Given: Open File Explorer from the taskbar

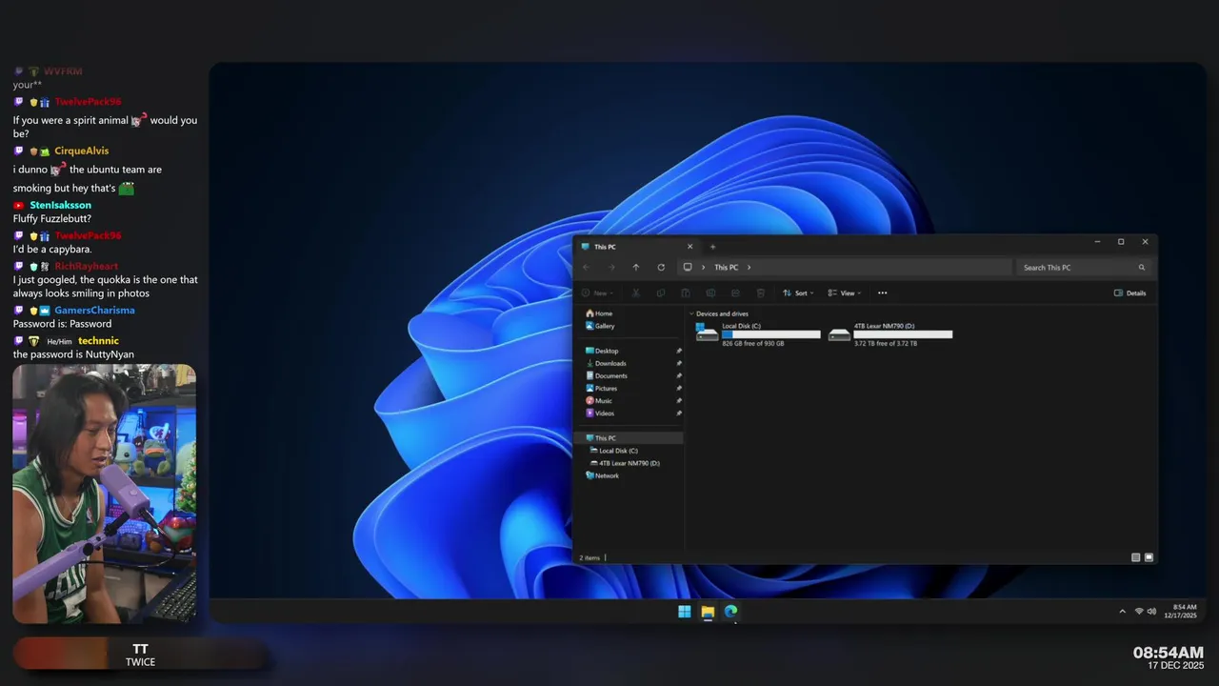Looking at the screenshot, I should 708,612.
